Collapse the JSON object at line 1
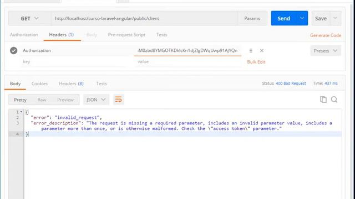 click(x=21, y=112)
